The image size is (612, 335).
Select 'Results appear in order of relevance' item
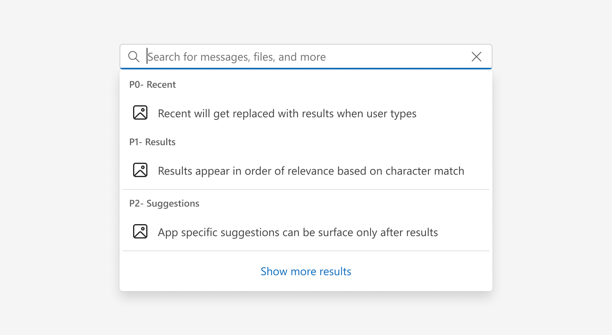pos(311,171)
